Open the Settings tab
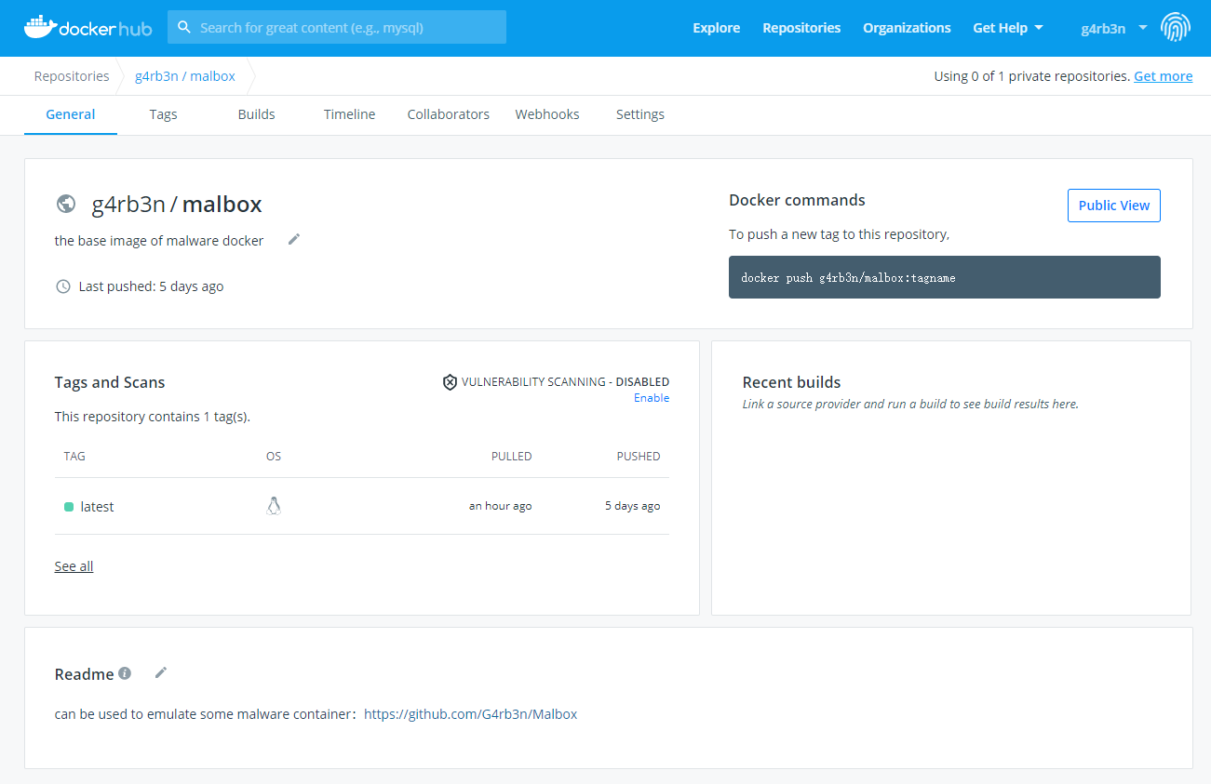This screenshot has width=1211, height=784. [x=639, y=114]
